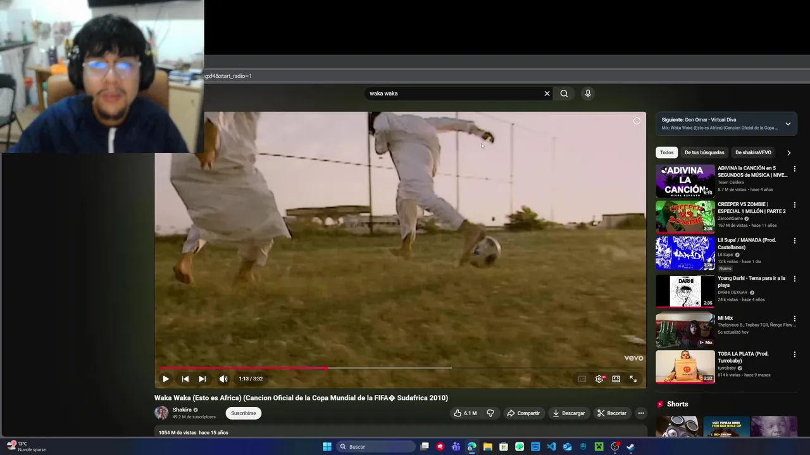Select the Todos filter chip
This screenshot has height=455, width=810.
point(667,152)
